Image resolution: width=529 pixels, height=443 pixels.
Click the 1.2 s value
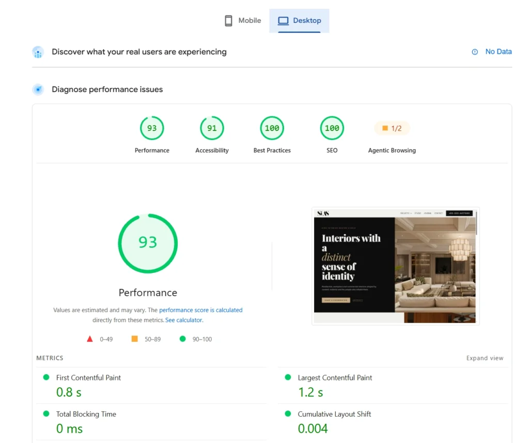[310, 392]
